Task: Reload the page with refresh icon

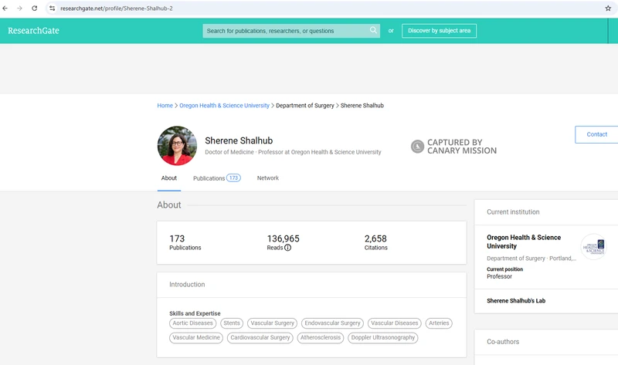Action: (x=34, y=8)
